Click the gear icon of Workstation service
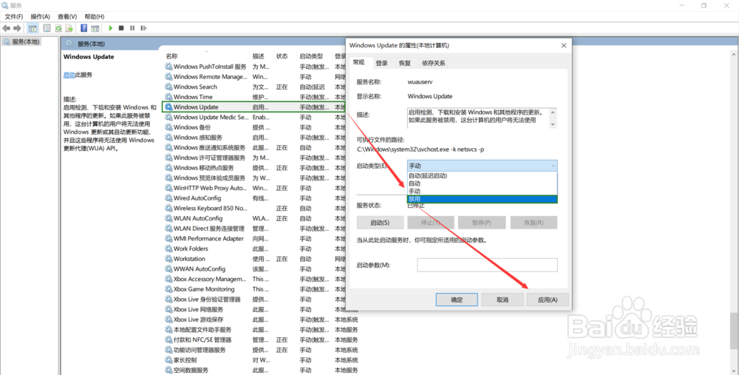This screenshot has width=739, height=375. click(x=168, y=259)
